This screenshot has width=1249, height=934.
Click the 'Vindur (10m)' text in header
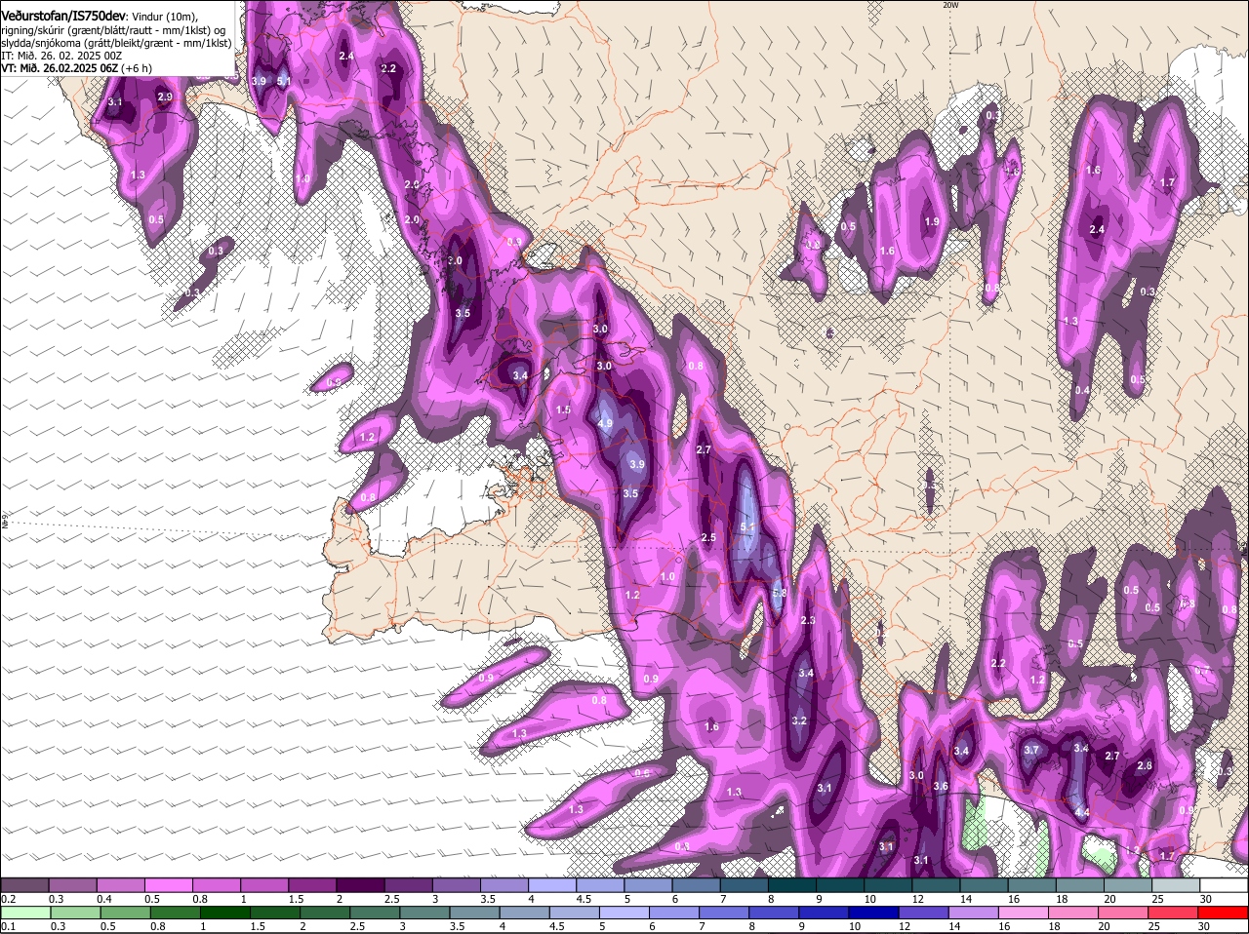click(164, 16)
